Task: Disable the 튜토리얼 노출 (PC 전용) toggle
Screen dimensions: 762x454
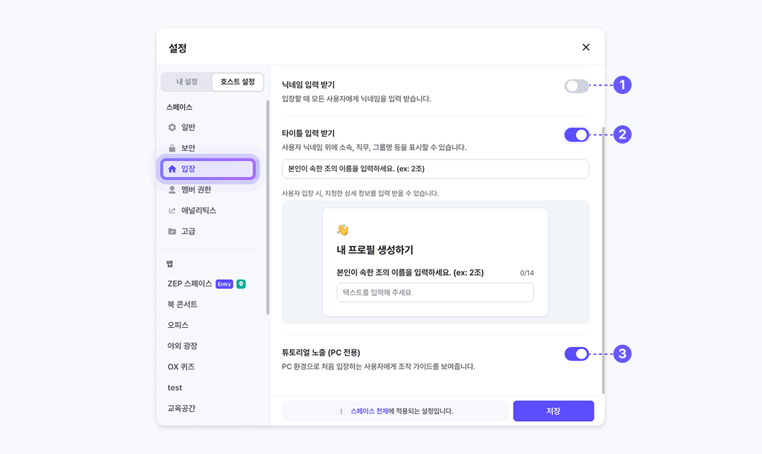Action: (x=576, y=354)
